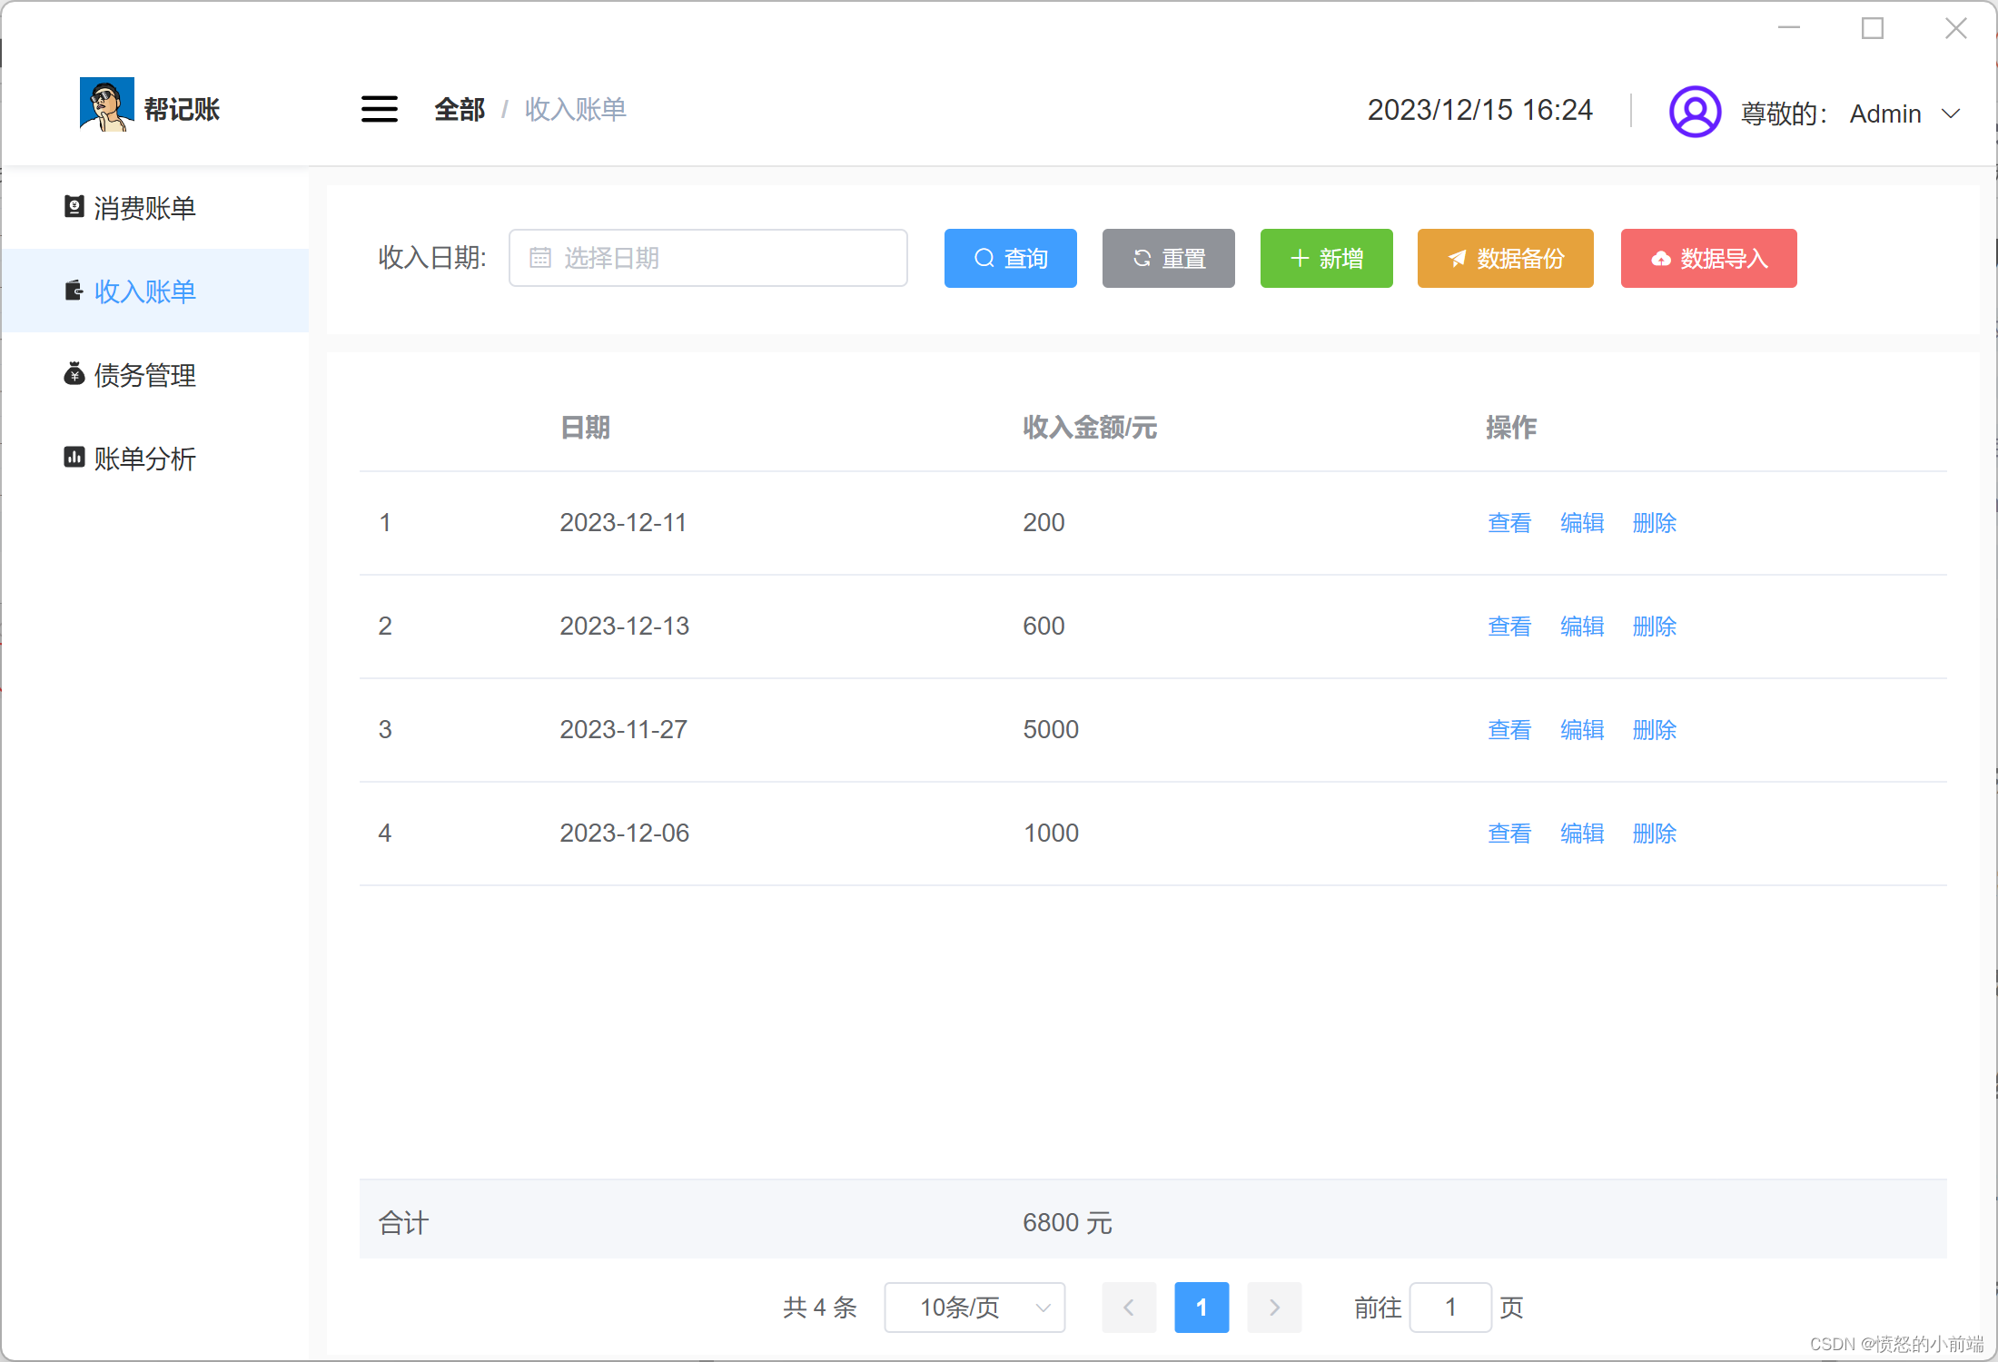
Task: Click the calendar icon in date picker
Action: [540, 258]
